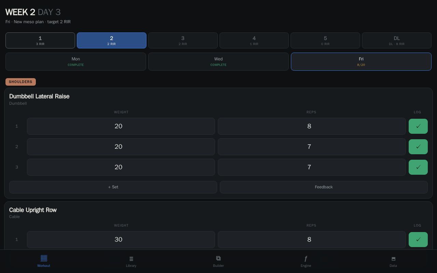
Task: Open the Builder nav icon
Action: coord(218,258)
